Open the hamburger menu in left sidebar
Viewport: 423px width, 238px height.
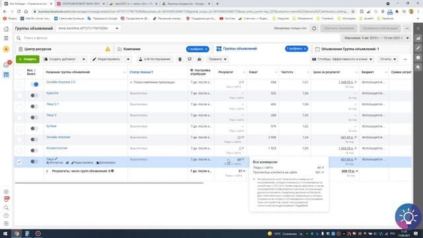coord(6,38)
